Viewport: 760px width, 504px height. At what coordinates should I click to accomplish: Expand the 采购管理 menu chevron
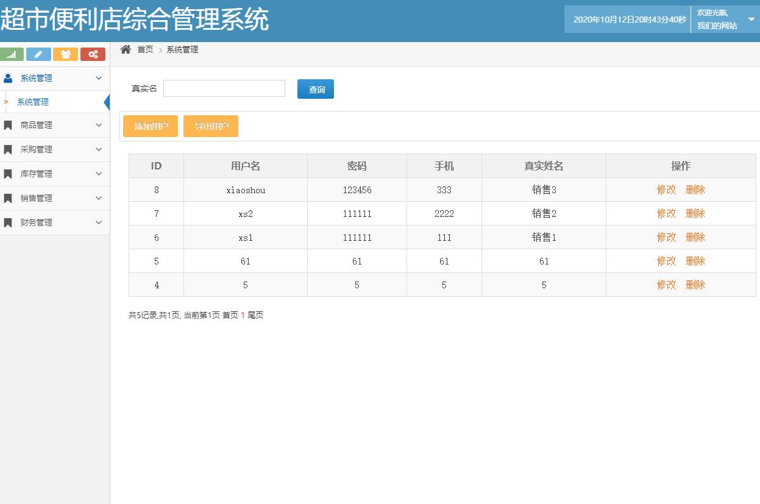99,149
